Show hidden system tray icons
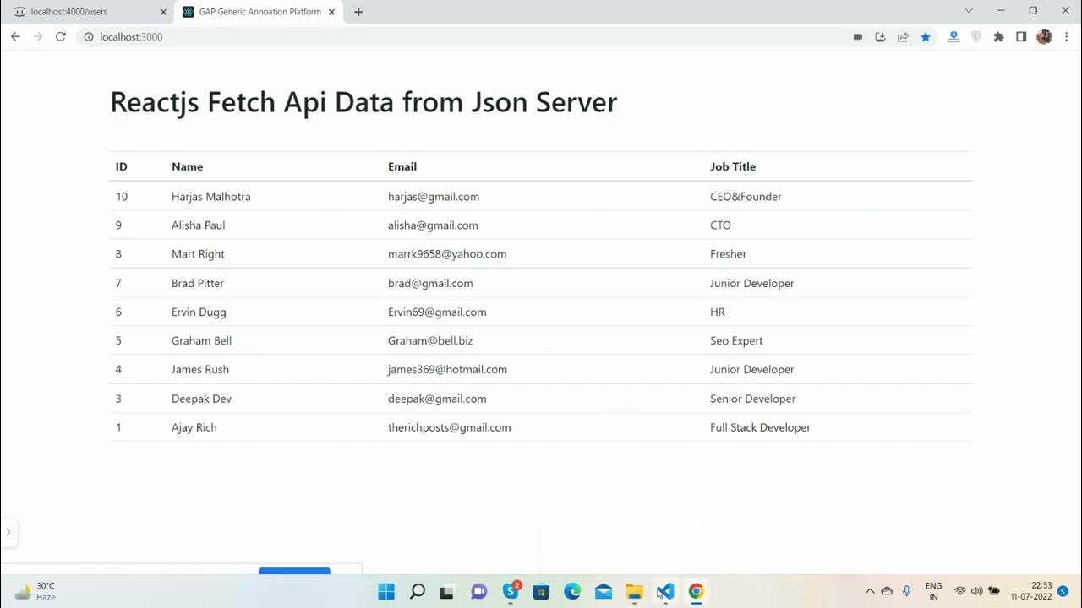Screen dimensions: 1082x608 click(869, 591)
